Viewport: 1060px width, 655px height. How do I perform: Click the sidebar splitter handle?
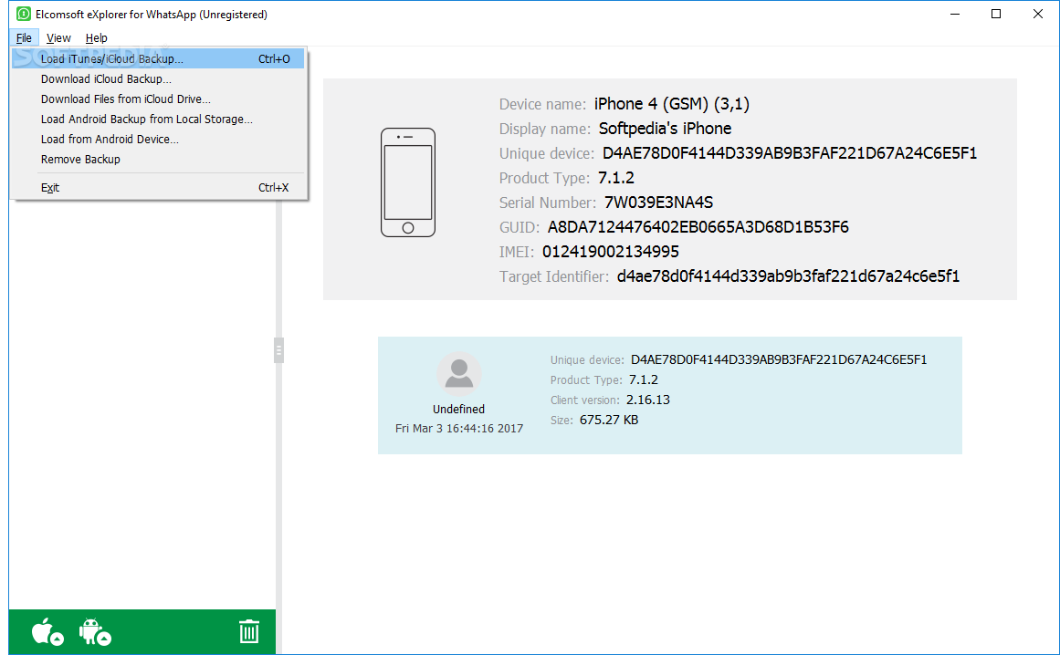pyautogui.click(x=278, y=350)
